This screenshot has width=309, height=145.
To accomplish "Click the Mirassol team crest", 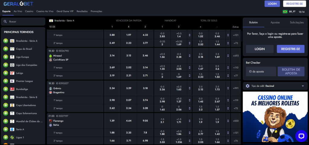I will point(50,56).
